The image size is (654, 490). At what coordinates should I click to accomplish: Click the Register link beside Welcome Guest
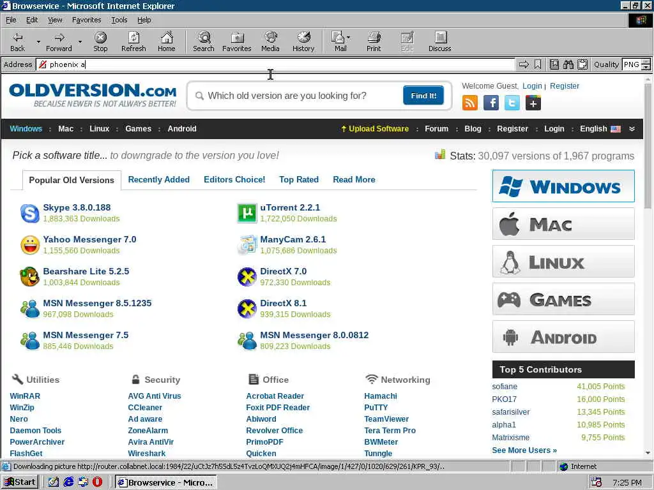(565, 86)
